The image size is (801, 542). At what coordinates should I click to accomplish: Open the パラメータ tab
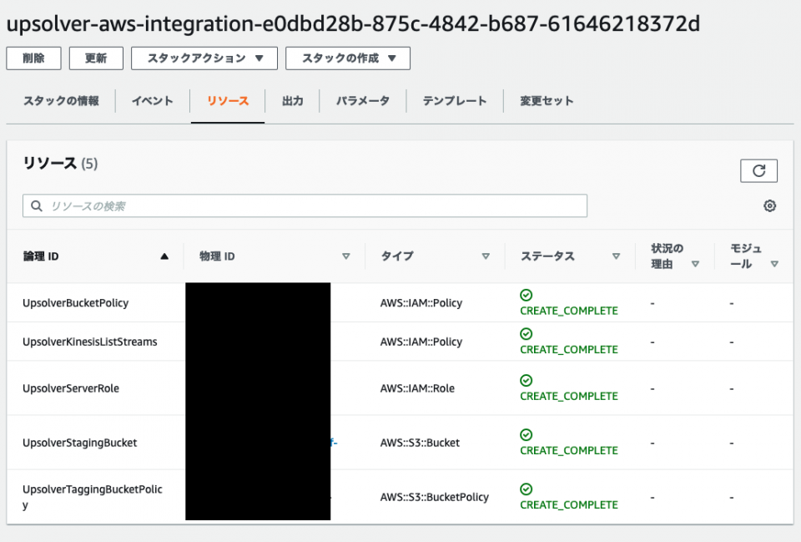(363, 101)
